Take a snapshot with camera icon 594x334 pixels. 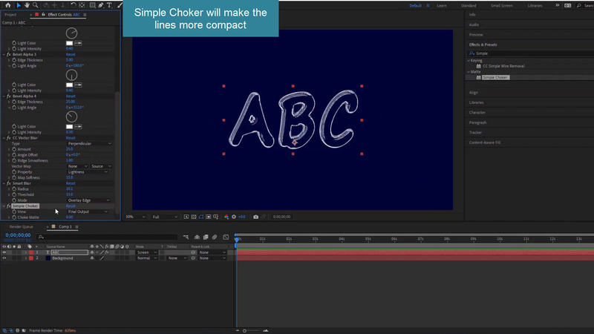coord(256,217)
